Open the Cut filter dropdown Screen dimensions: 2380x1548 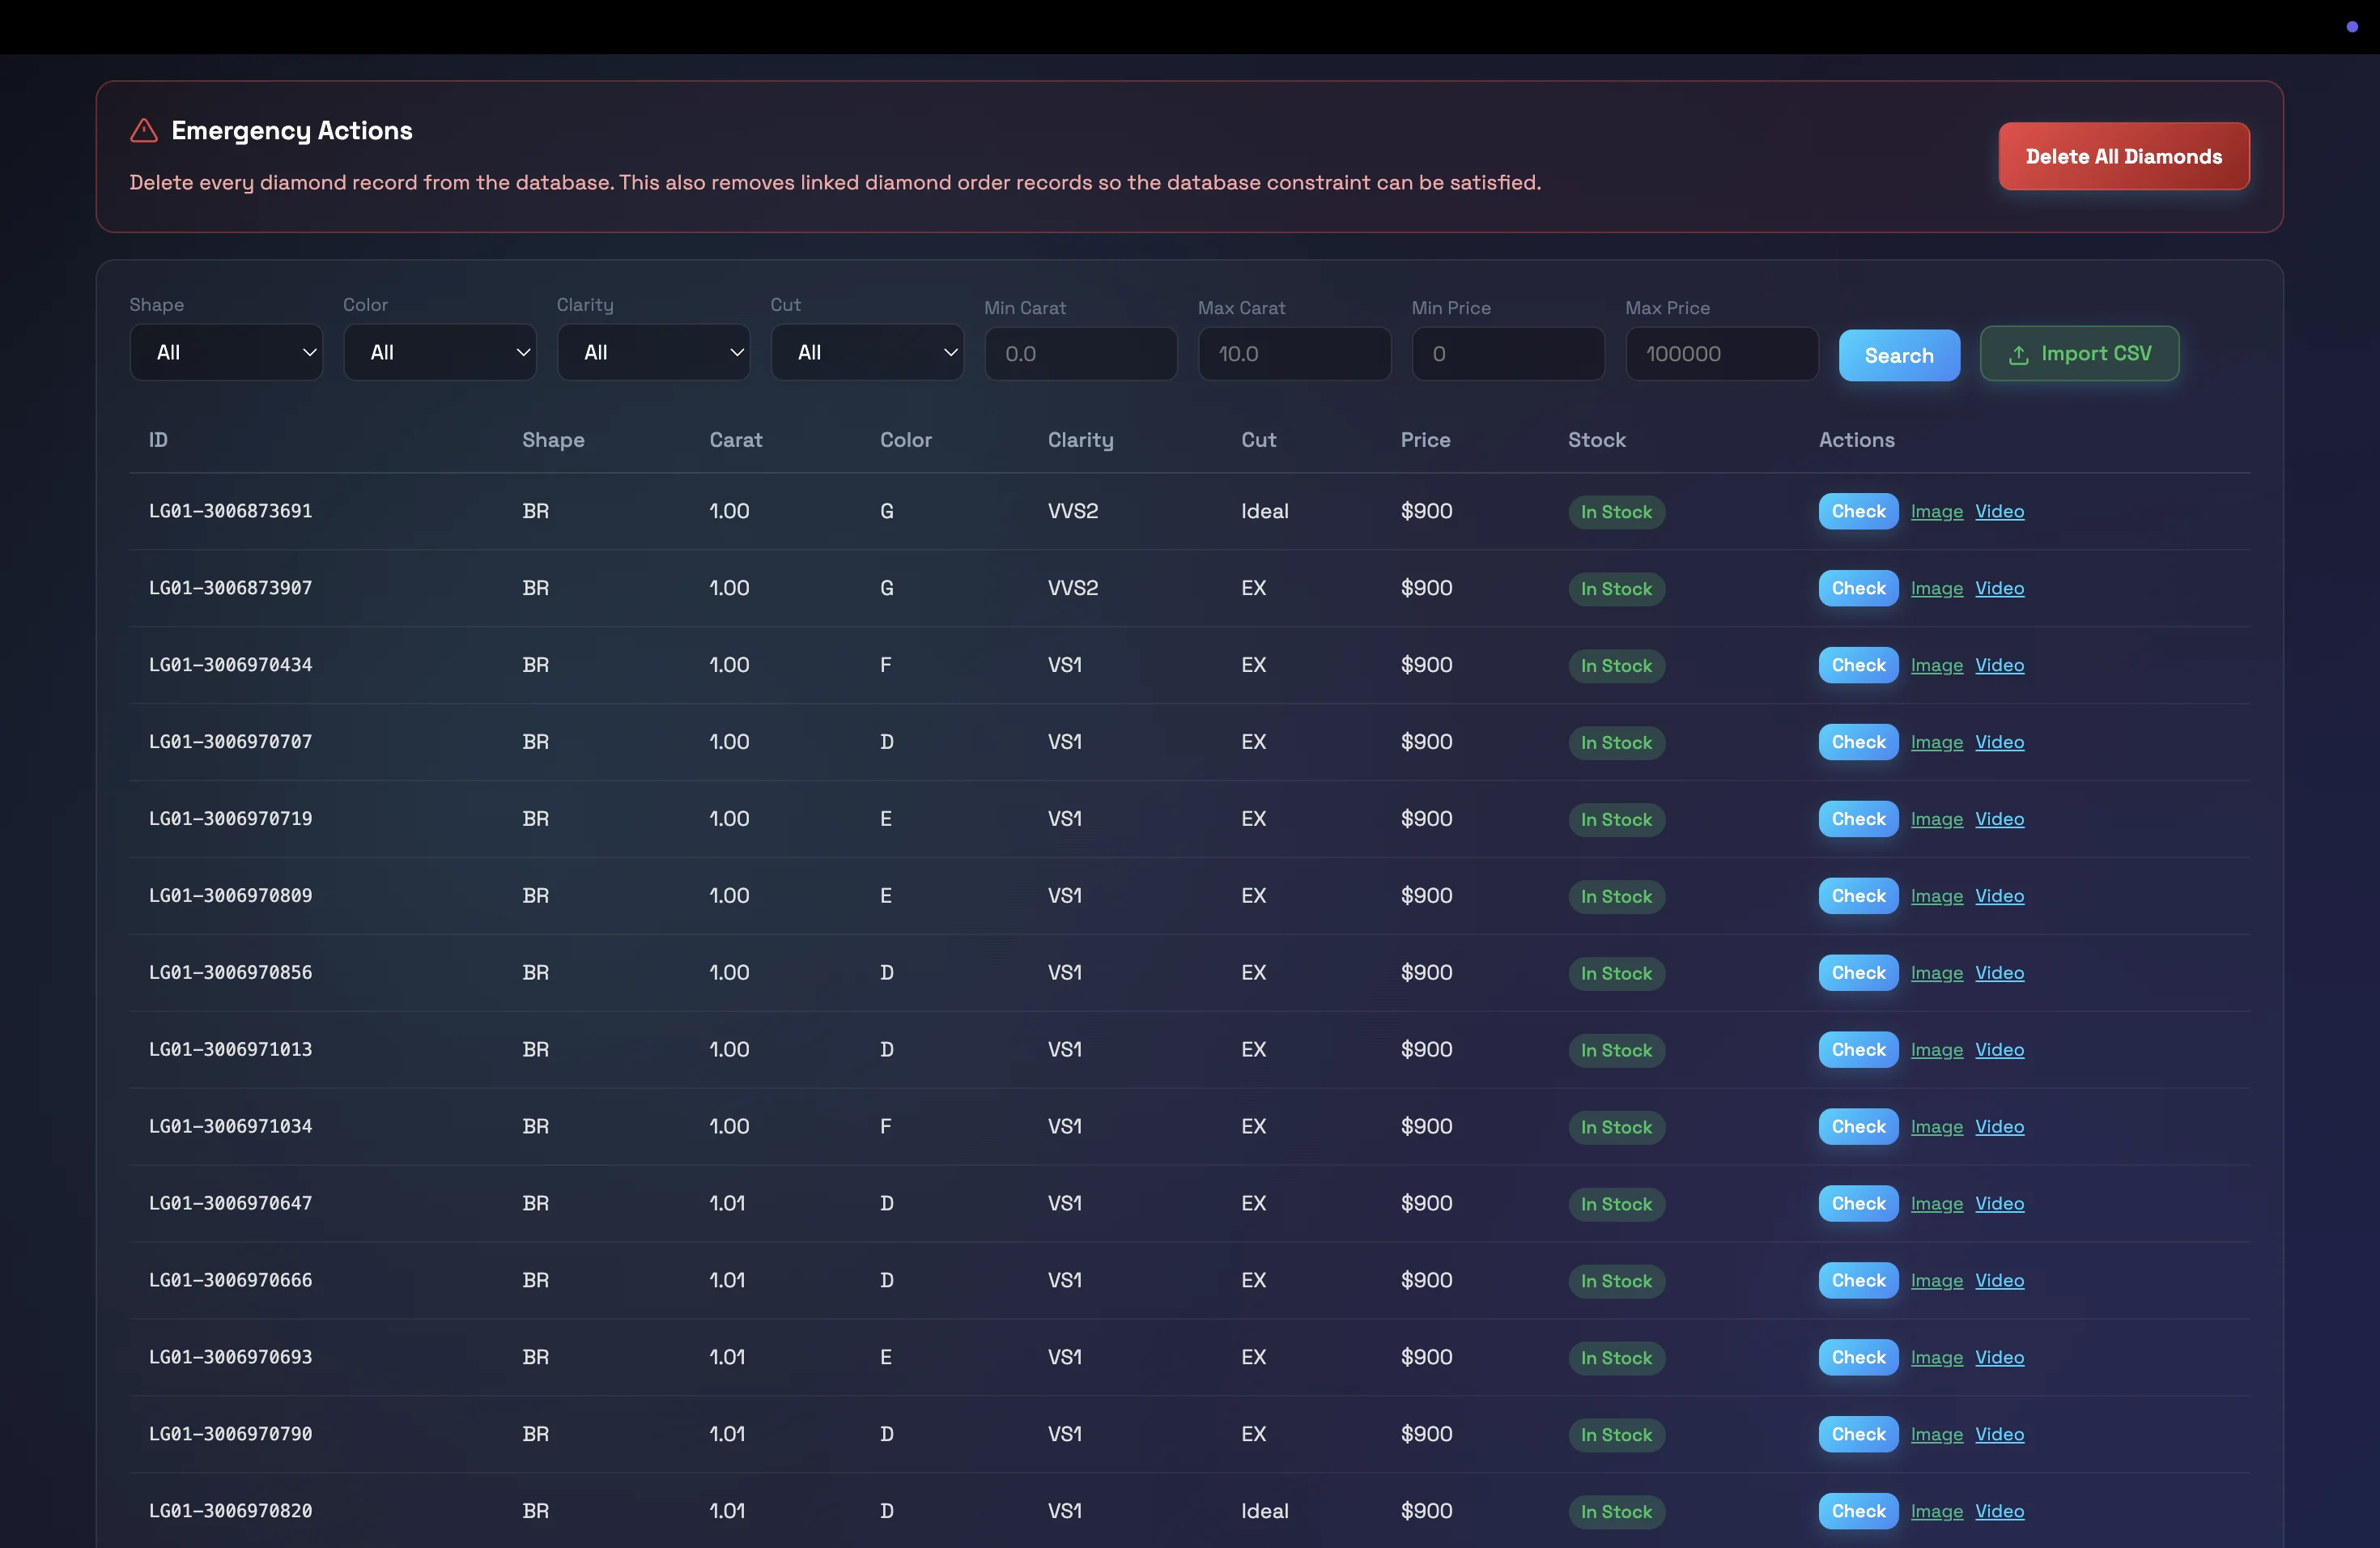pyautogui.click(x=867, y=352)
